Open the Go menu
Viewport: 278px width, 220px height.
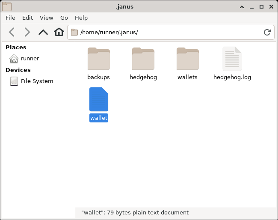coord(64,18)
